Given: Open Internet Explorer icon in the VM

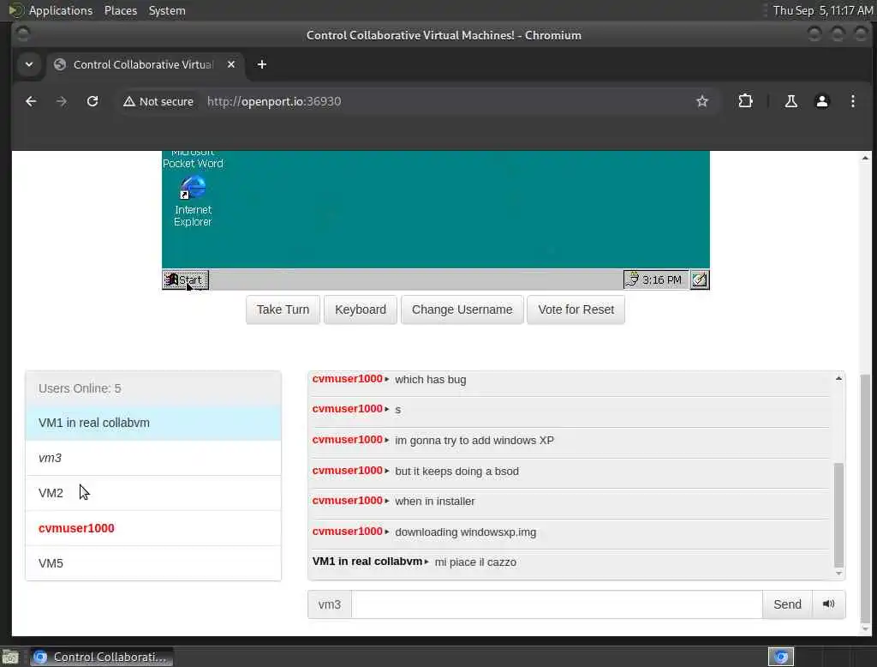Looking at the screenshot, I should click(193, 201).
